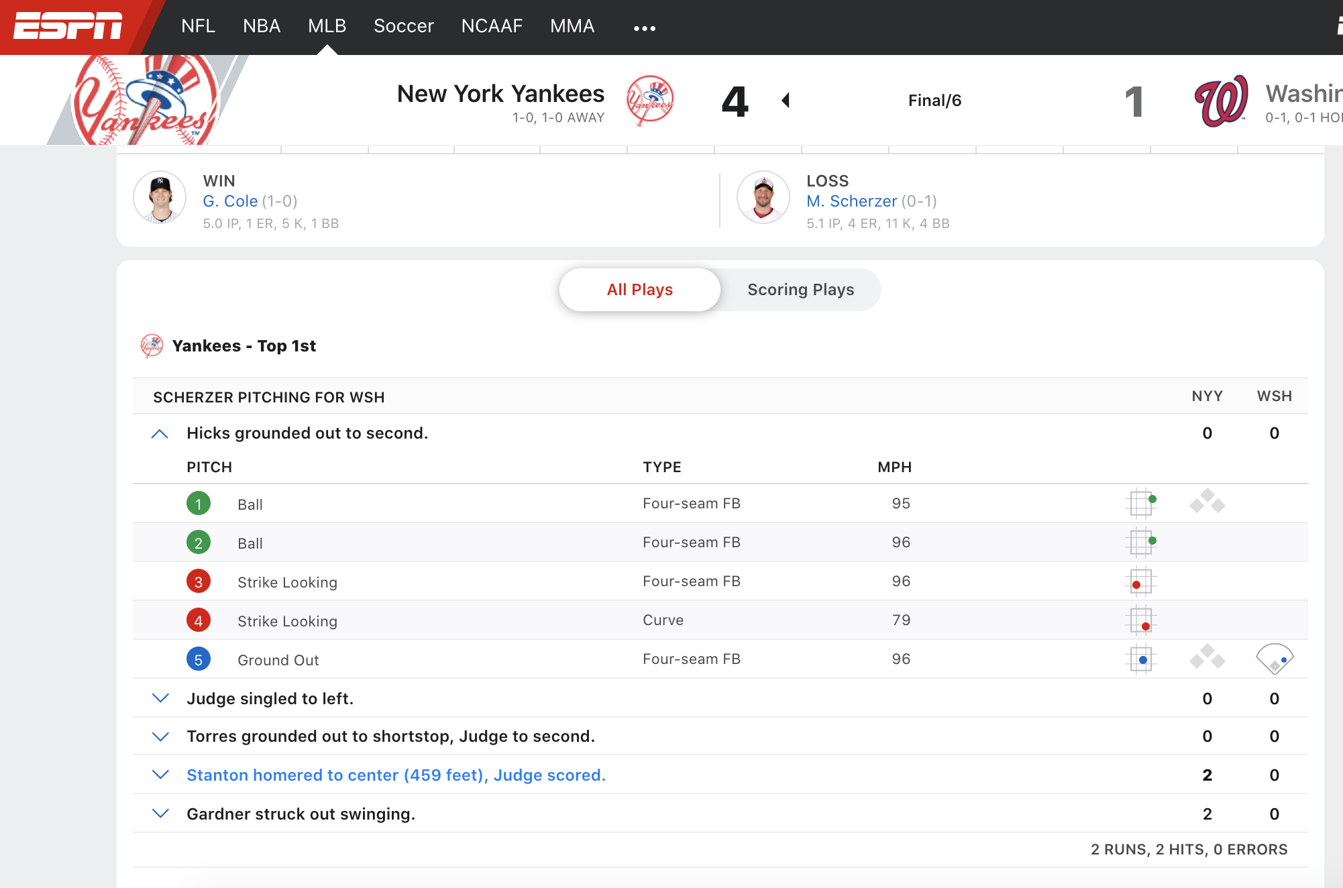Open the more sports overflow menu
Screen dimensions: 1343x888
point(643,27)
